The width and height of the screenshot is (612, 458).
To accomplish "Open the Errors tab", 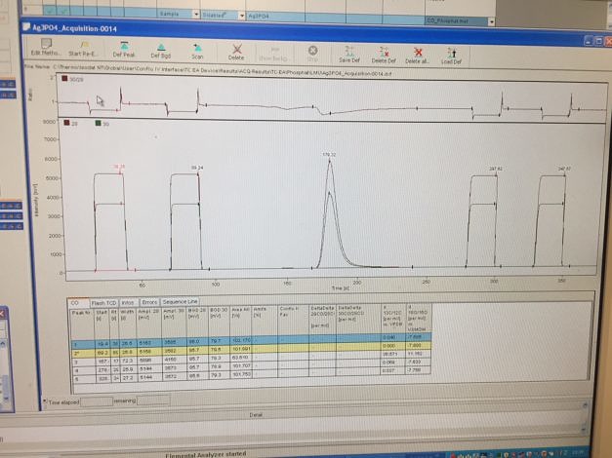I will coord(148,302).
